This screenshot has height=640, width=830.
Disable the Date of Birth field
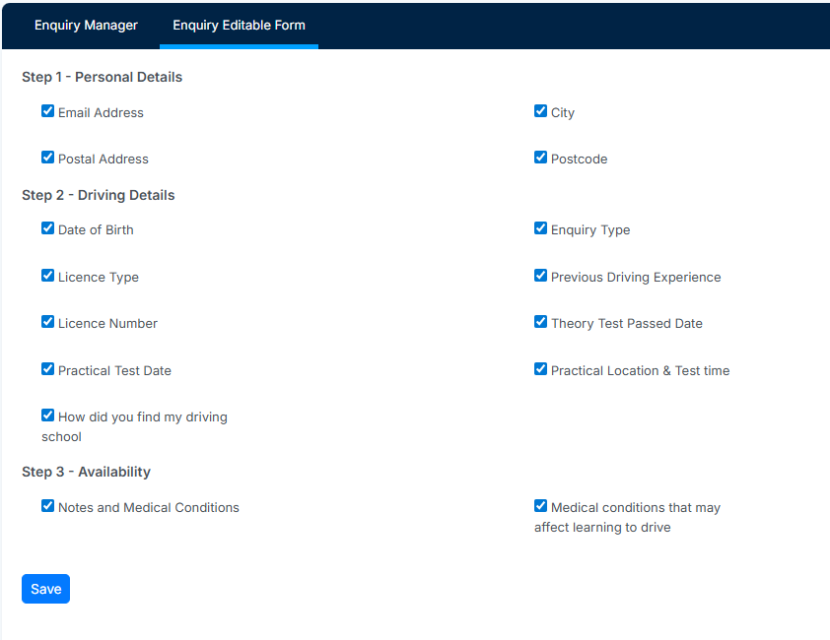pos(47,228)
